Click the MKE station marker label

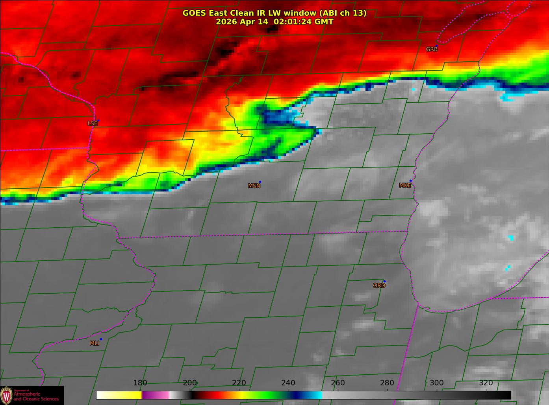pyautogui.click(x=405, y=185)
